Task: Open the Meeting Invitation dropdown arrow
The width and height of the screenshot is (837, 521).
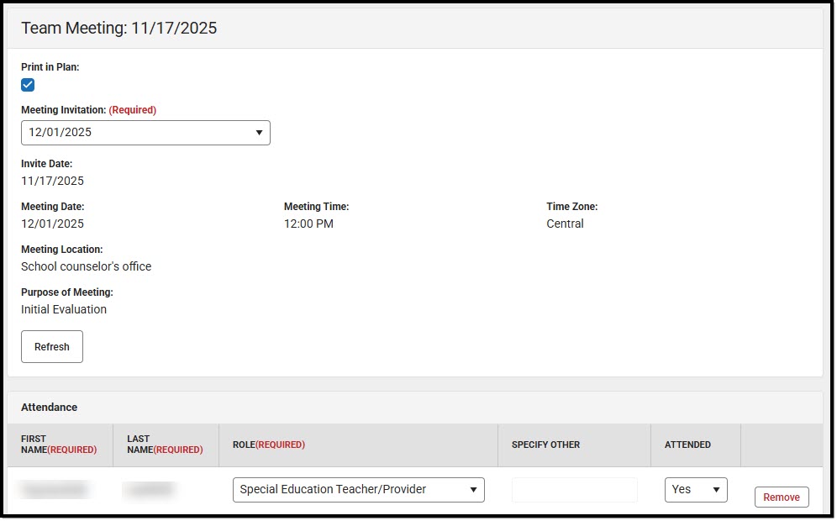Action: point(261,133)
